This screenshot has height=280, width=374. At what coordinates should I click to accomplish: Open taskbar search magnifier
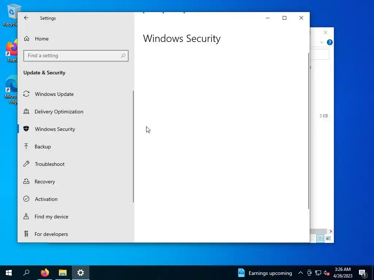coord(26,273)
